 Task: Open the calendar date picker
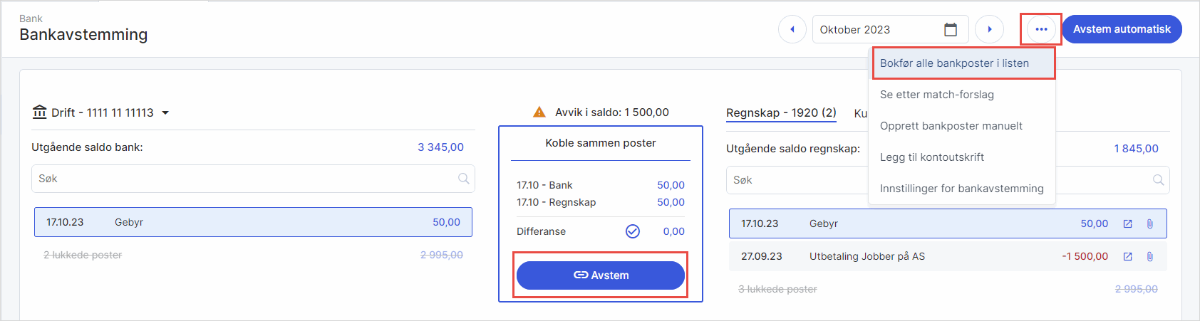(951, 30)
